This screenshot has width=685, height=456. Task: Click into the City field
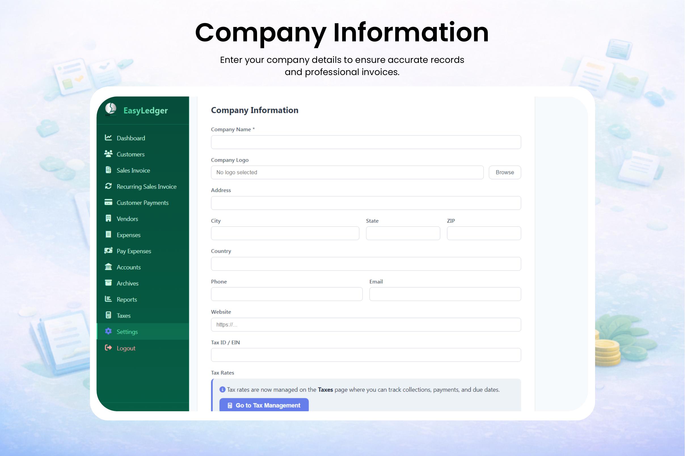[285, 233]
